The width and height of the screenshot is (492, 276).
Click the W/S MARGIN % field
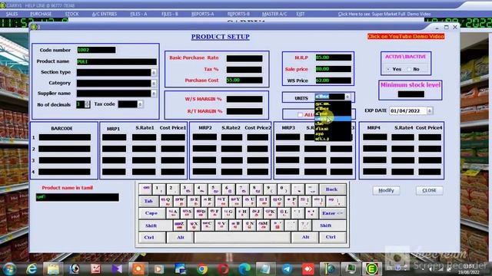pos(244,99)
